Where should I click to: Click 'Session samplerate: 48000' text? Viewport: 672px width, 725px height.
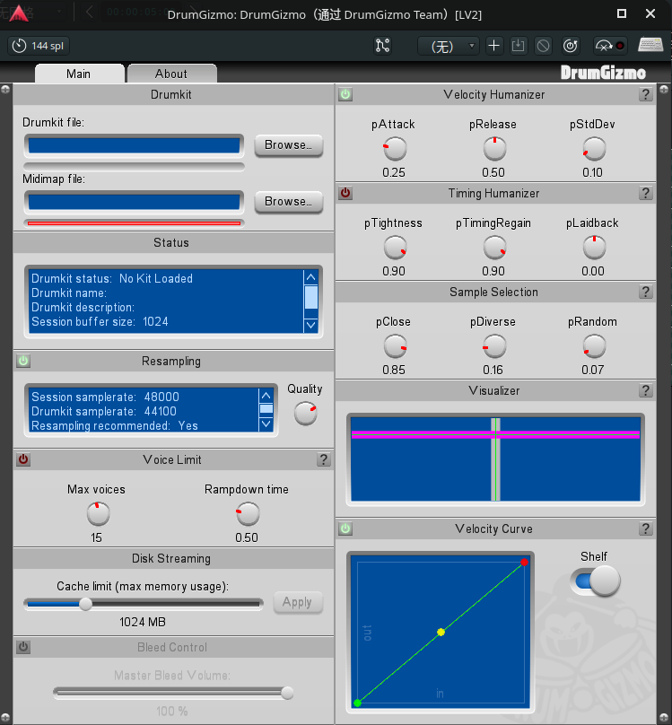[x=105, y=397]
